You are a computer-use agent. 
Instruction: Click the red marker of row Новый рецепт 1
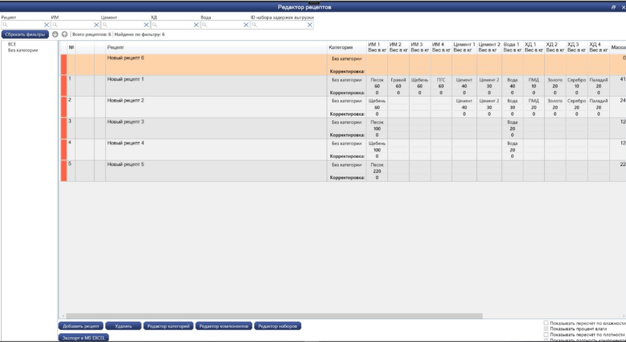tap(64, 86)
